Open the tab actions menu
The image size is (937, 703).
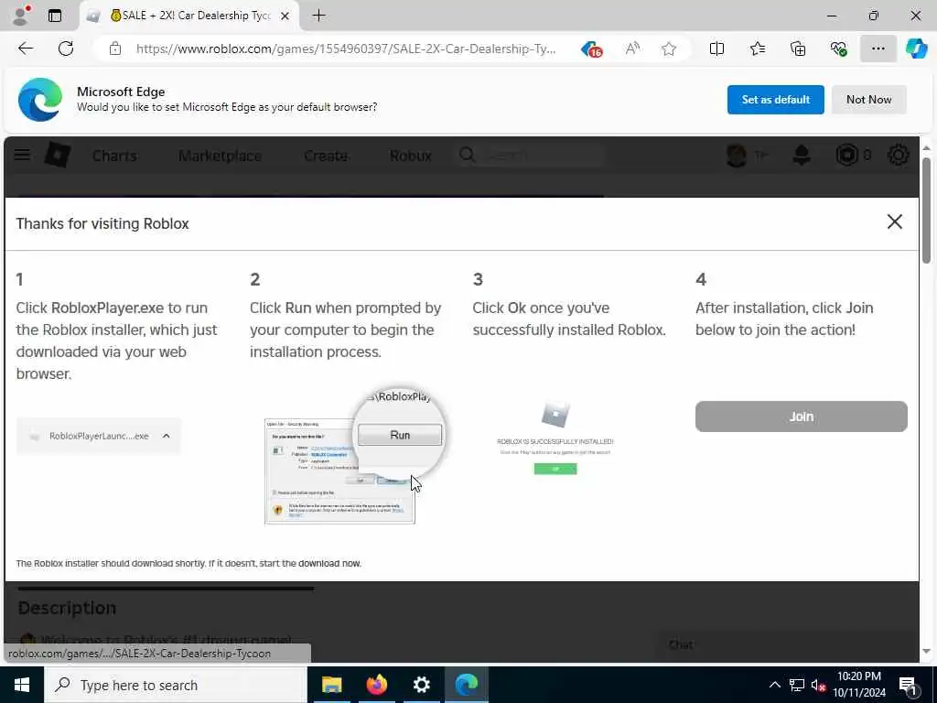click(55, 16)
